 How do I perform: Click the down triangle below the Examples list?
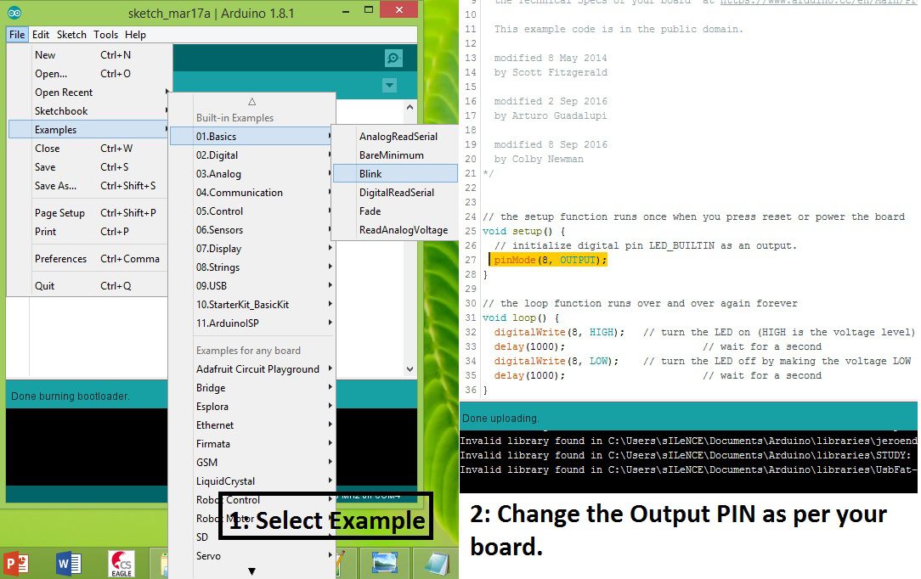tap(252, 571)
